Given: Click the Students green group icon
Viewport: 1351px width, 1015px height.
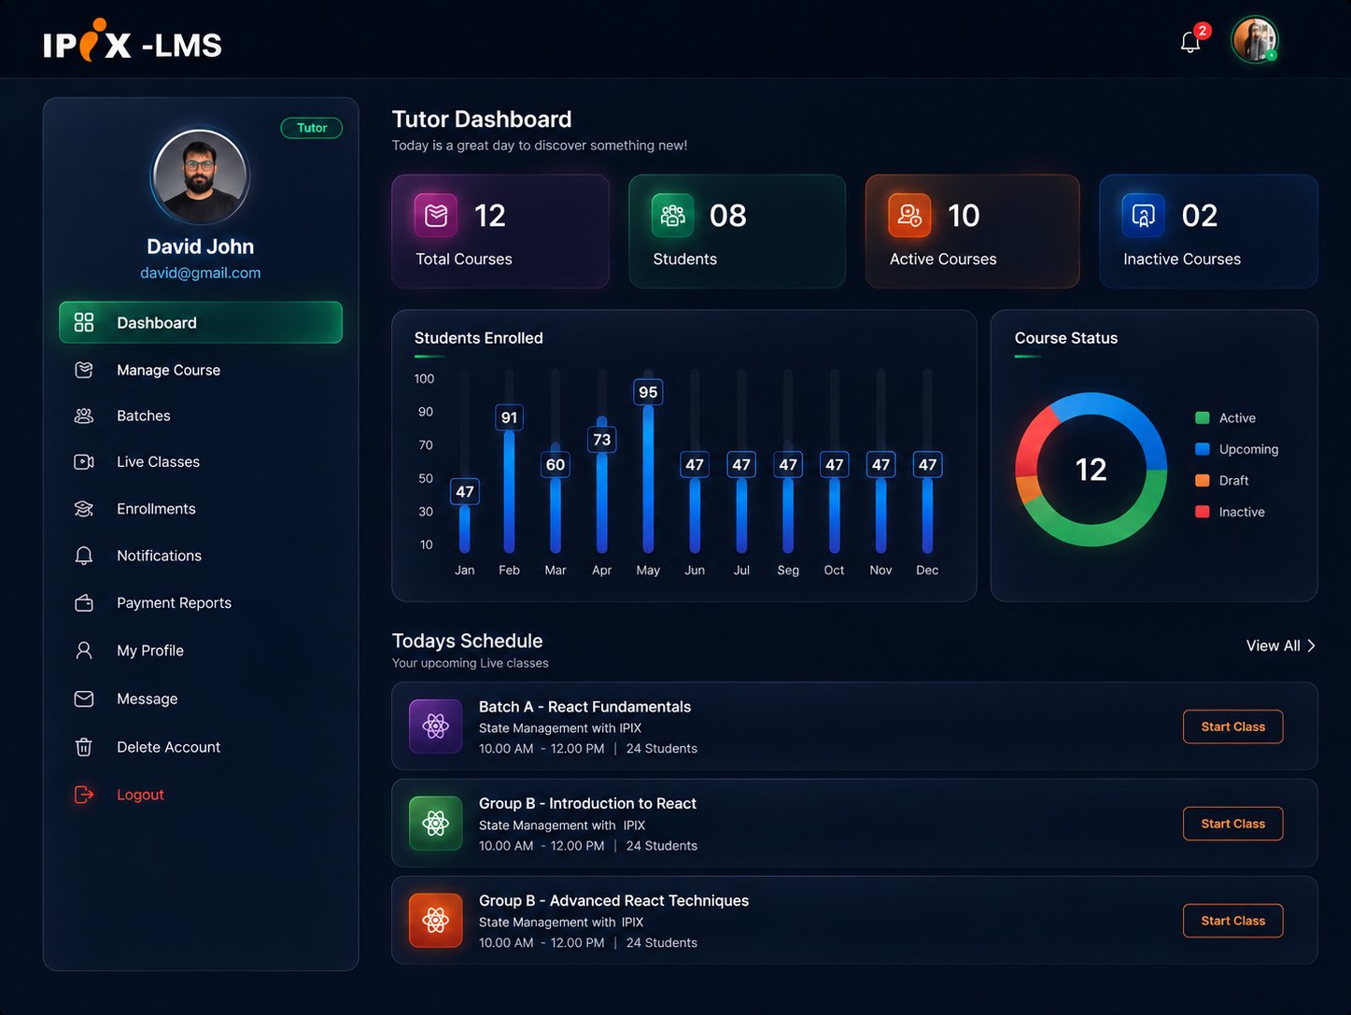Looking at the screenshot, I should click(672, 216).
